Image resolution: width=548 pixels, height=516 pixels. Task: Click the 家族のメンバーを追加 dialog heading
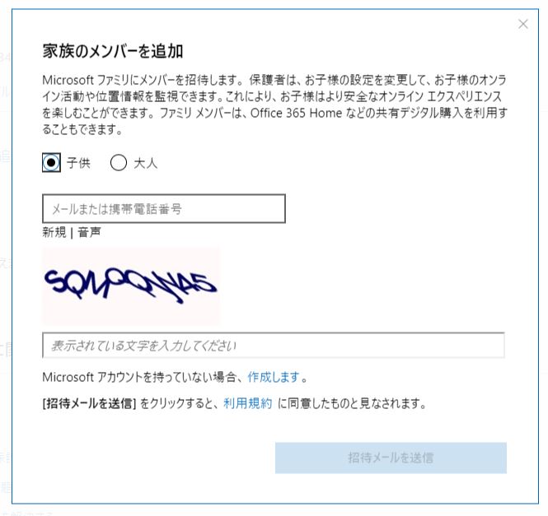[113, 51]
